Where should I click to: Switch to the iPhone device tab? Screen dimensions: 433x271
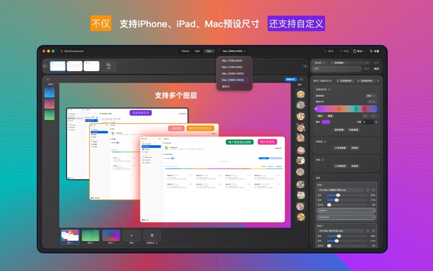click(185, 51)
